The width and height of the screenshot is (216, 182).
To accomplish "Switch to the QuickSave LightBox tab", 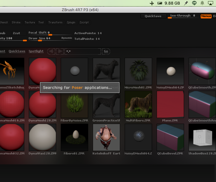I will pos(17,51).
